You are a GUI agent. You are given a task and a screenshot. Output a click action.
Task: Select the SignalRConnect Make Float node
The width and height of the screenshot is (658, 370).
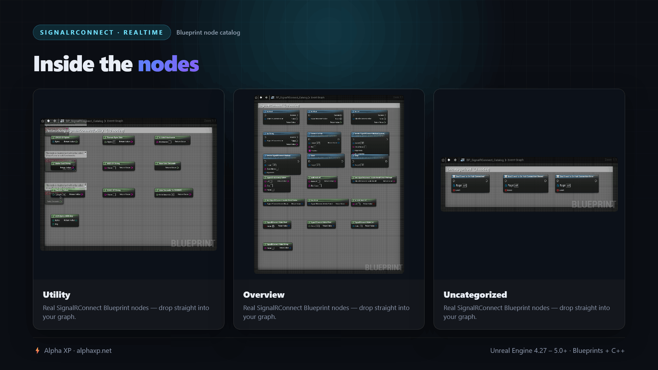tap(321, 224)
